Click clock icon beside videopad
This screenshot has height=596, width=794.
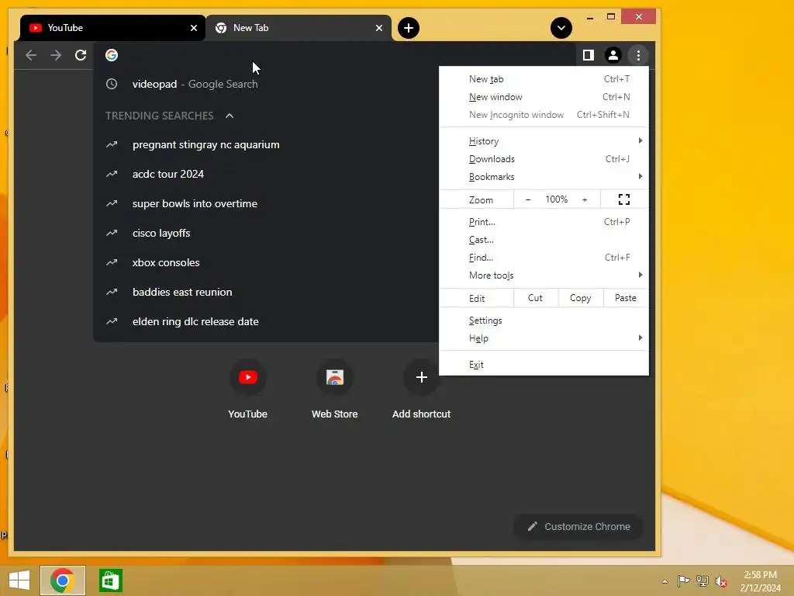pos(112,84)
